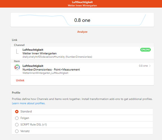Click the Analyze link
This screenshot has width=162, height=140.
pos(82,32)
